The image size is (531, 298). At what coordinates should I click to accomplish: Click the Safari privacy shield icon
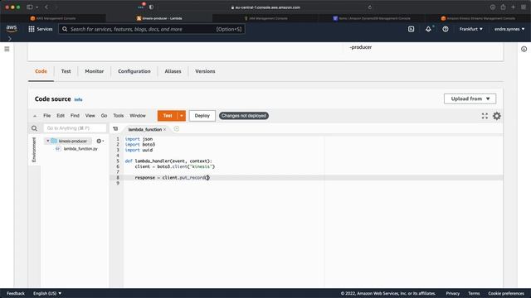[151, 7]
